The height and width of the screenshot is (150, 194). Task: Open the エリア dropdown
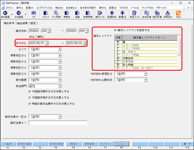click(x=60, y=49)
